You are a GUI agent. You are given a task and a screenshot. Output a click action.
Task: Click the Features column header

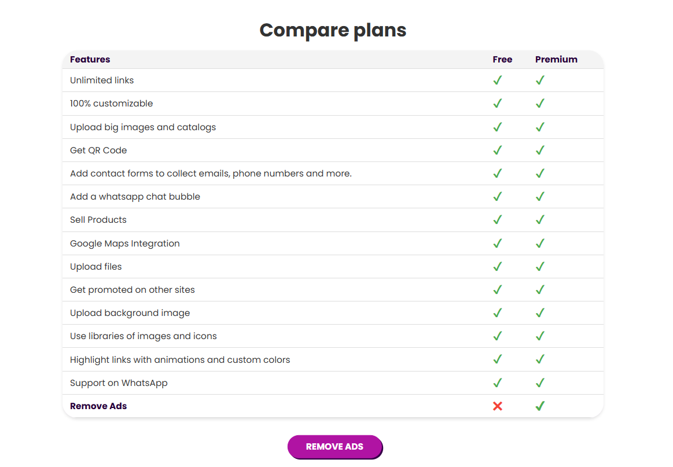pos(90,59)
